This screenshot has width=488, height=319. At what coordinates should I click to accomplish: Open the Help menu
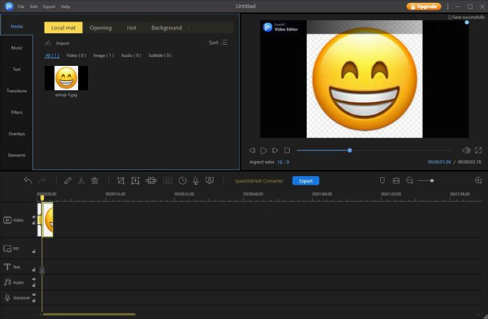(65, 7)
